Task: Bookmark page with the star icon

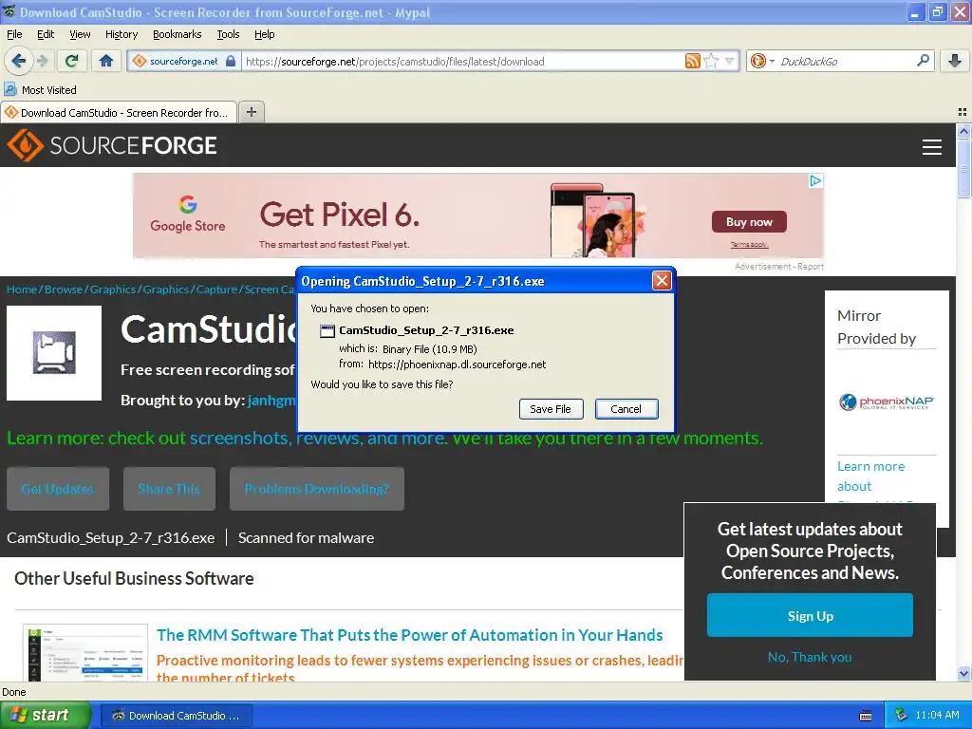Action: coord(711,61)
